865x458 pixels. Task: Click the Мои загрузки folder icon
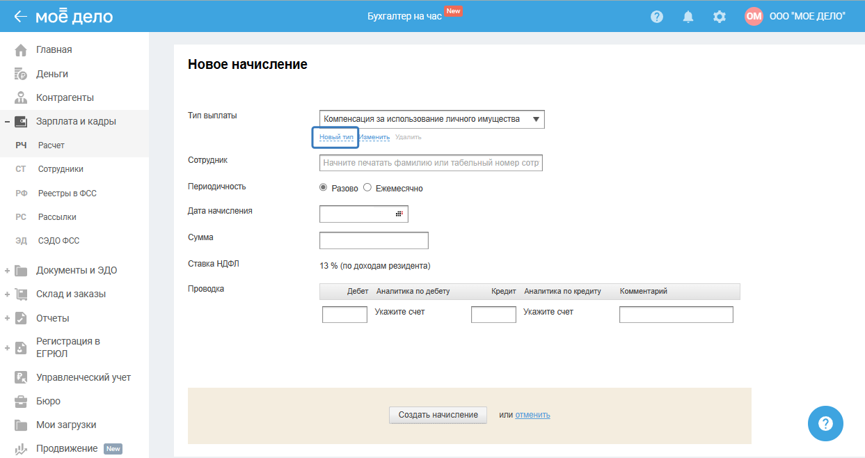[x=21, y=425]
